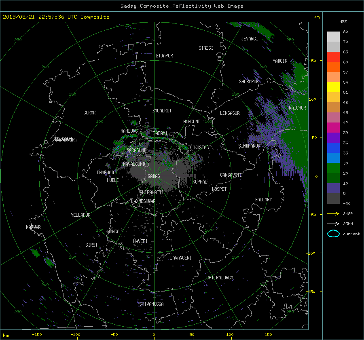Screen dimensions: 364x340
Task: Click the HOSPET map label
Action: (x=219, y=189)
